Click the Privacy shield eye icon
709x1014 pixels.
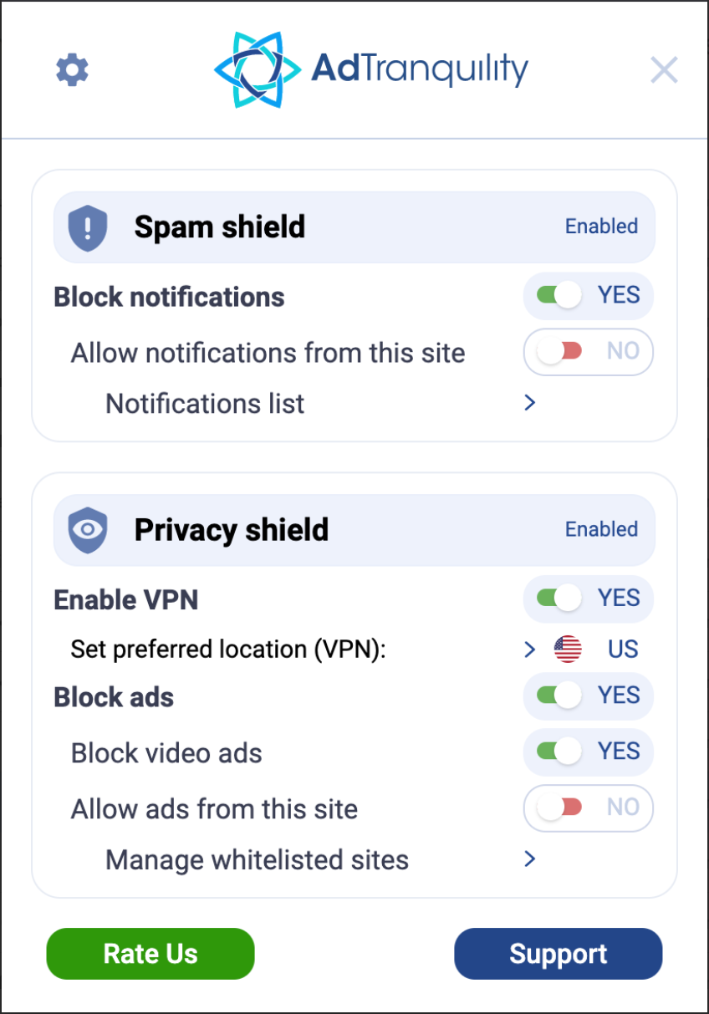pyautogui.click(x=88, y=531)
